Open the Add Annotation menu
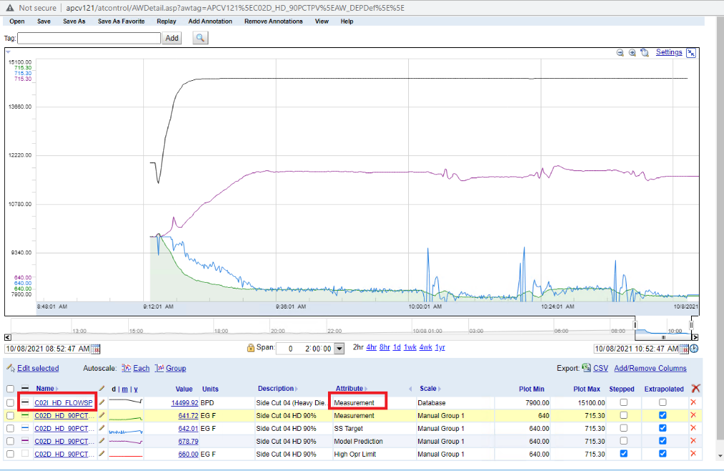 point(210,21)
